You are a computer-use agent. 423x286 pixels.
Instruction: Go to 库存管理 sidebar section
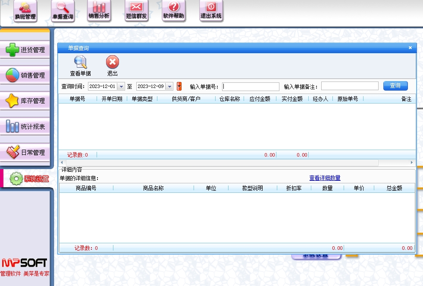(25, 101)
